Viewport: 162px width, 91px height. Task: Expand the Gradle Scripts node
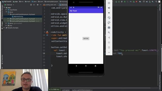pyautogui.click(x=4, y=28)
